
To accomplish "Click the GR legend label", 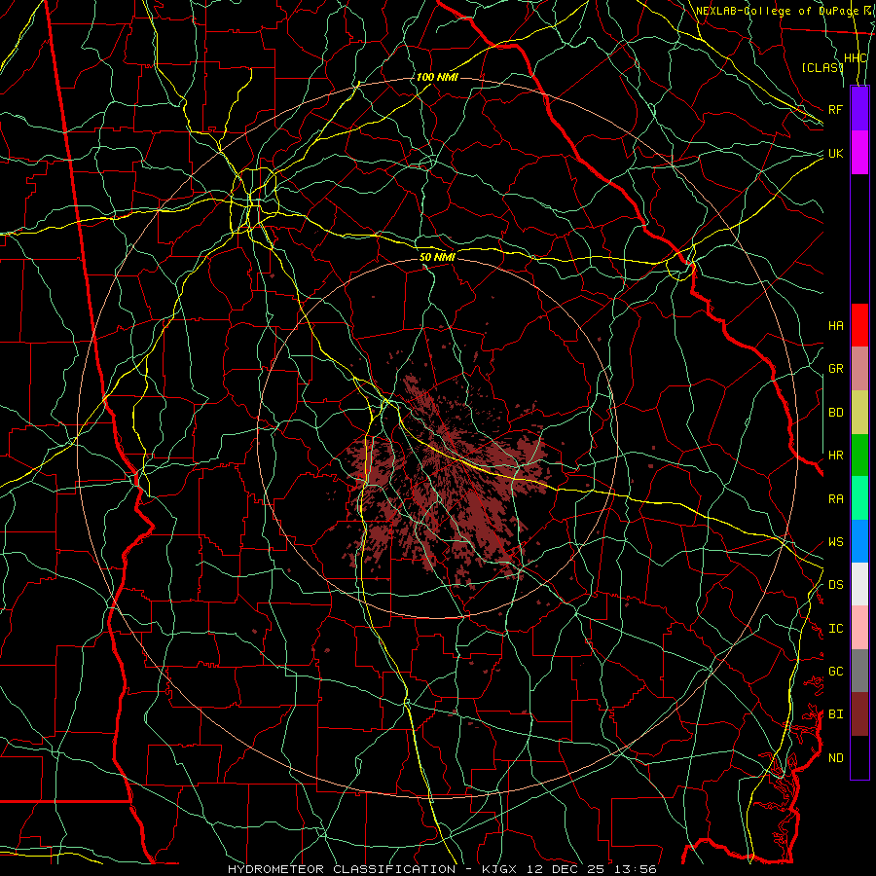I will 836,369.
